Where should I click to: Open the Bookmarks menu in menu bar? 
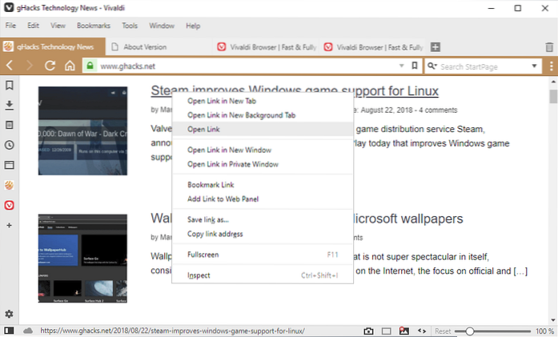coord(94,26)
